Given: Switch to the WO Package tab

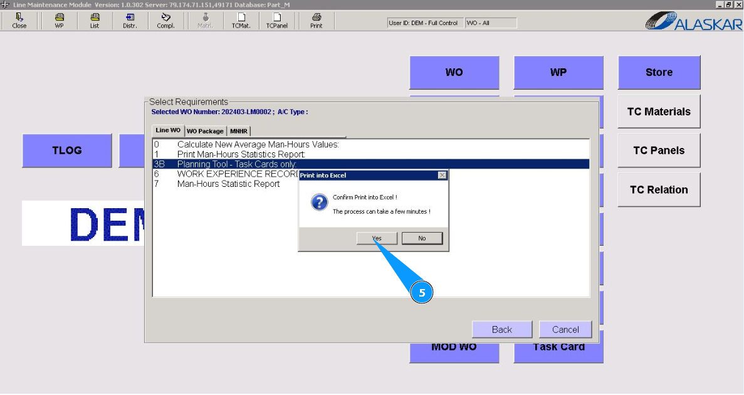Looking at the screenshot, I should (205, 131).
